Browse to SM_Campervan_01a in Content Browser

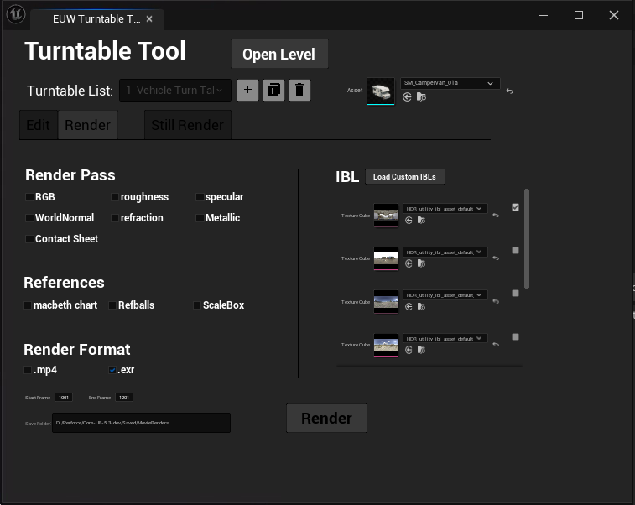click(421, 97)
